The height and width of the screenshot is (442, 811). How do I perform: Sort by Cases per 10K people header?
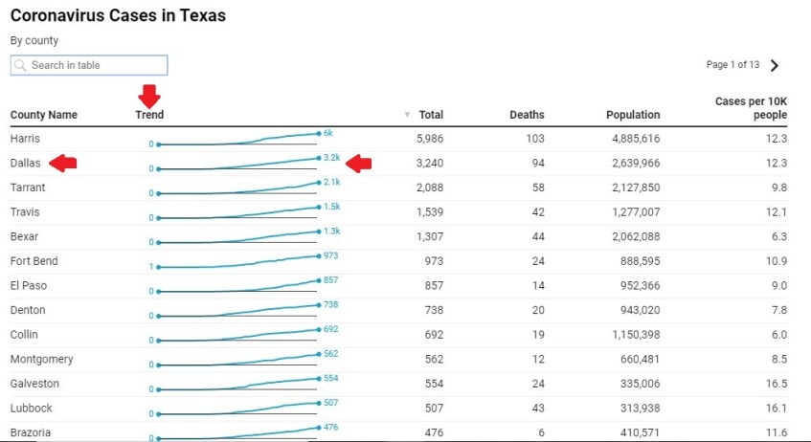[x=751, y=108]
